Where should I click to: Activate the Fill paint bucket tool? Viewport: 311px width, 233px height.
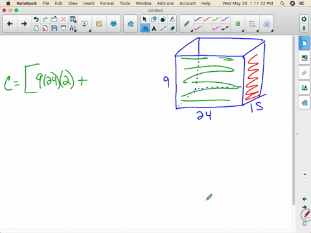point(172,19)
